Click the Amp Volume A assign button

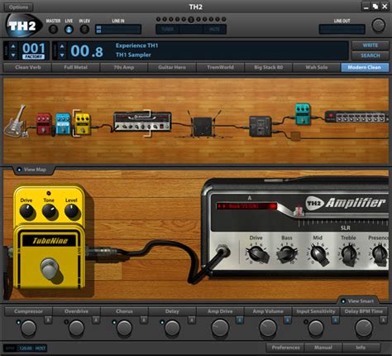coord(287,320)
